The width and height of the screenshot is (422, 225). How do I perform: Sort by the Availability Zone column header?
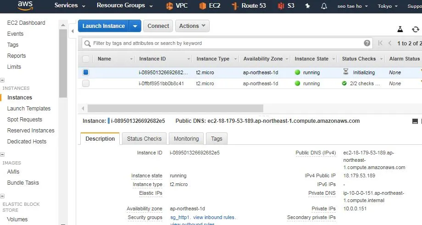pyautogui.click(x=263, y=59)
